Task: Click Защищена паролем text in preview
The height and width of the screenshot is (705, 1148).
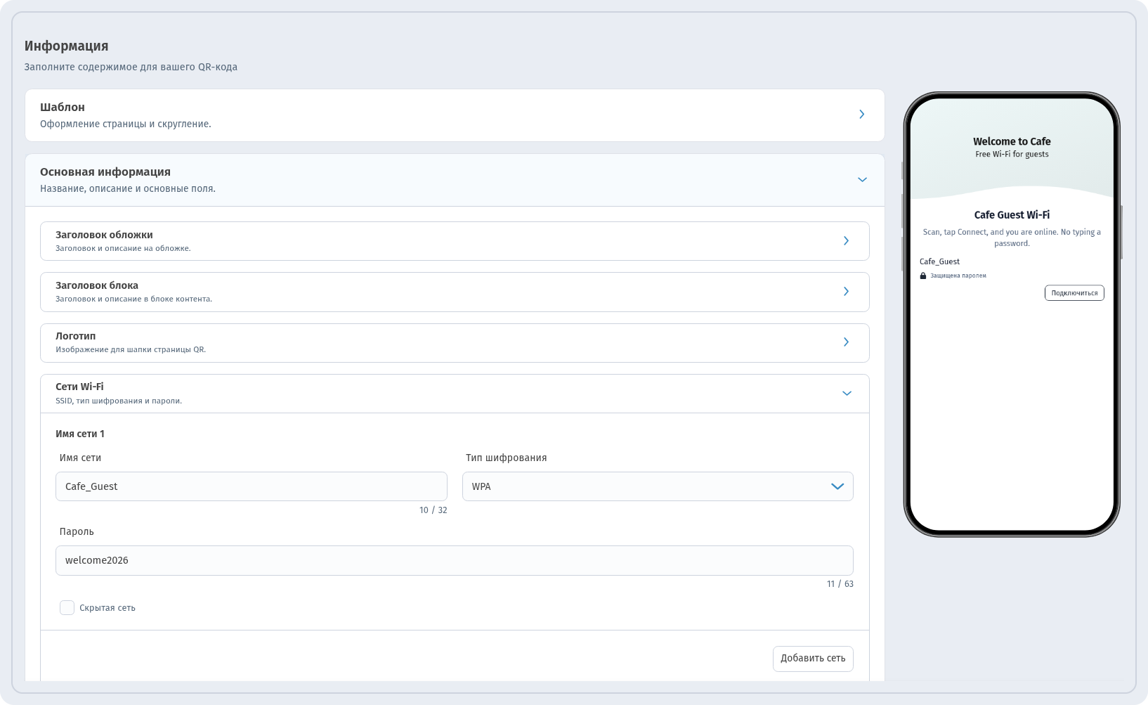Action: (958, 276)
